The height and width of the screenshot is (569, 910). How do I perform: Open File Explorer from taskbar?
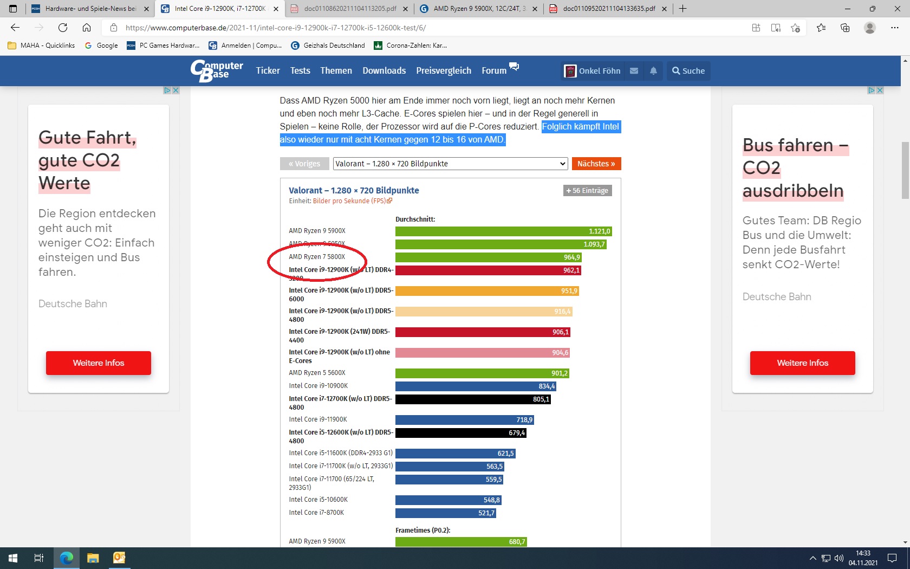tap(93, 558)
